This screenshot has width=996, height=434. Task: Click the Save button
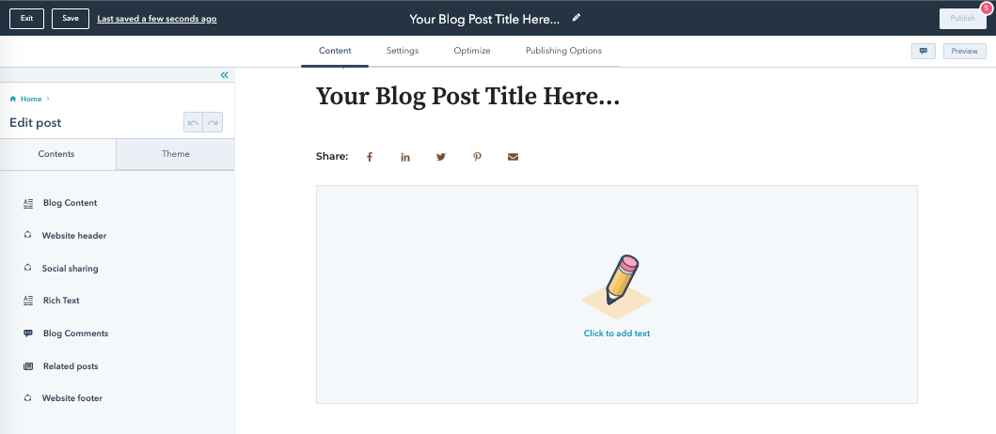[71, 19]
